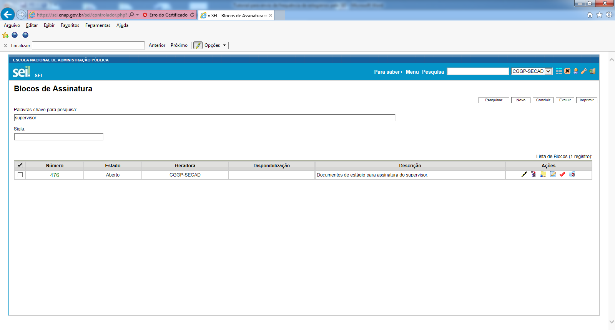Click Anterior in the find bar

pos(157,45)
